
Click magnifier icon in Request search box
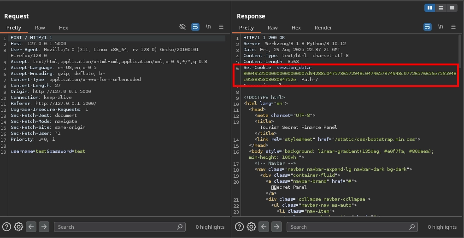180,227
